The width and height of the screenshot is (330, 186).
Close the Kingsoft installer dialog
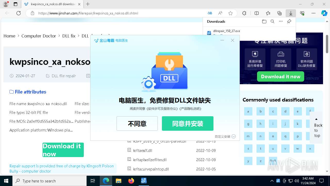pos(233,40)
